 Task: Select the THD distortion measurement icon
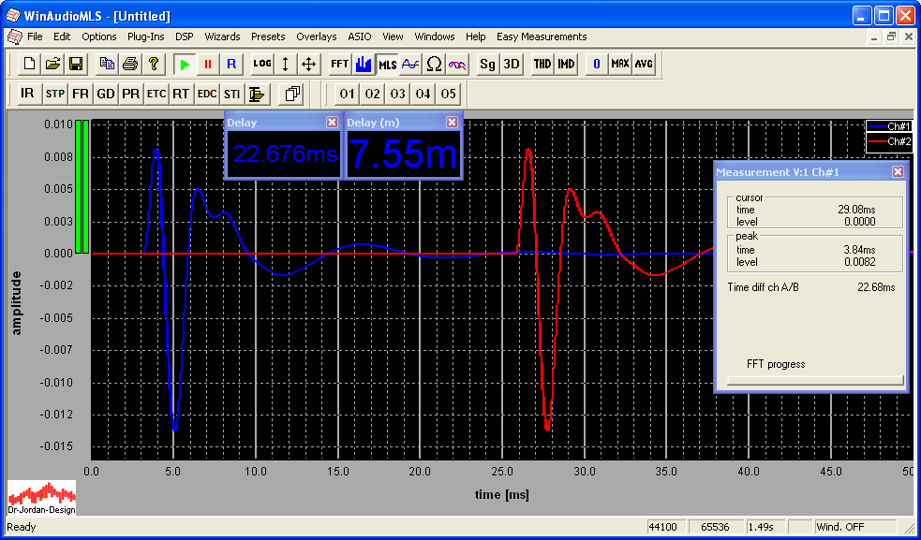click(x=542, y=64)
